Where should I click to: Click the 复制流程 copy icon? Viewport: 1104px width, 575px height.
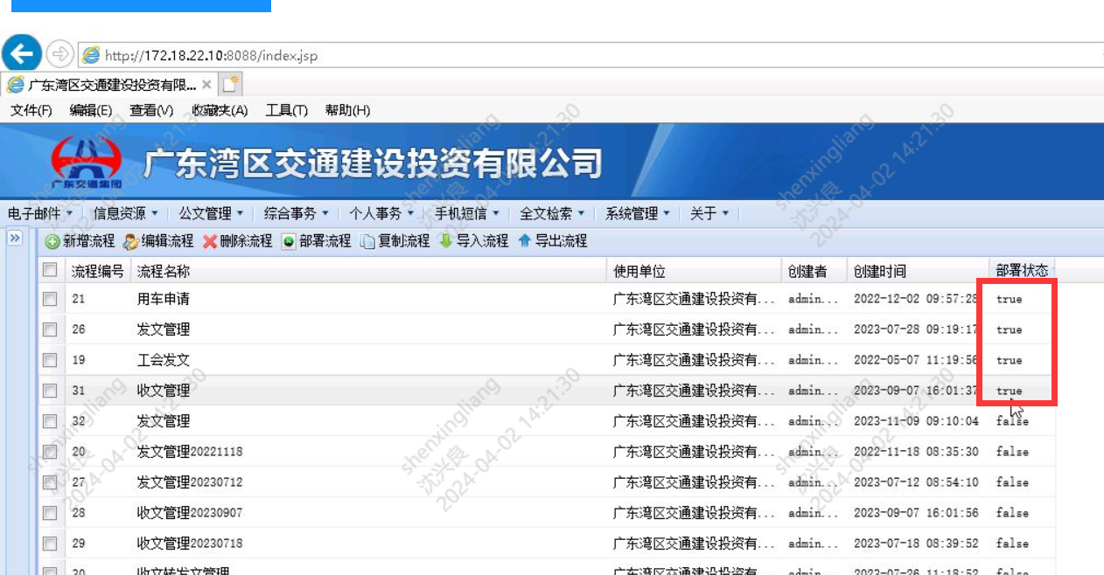[367, 241]
